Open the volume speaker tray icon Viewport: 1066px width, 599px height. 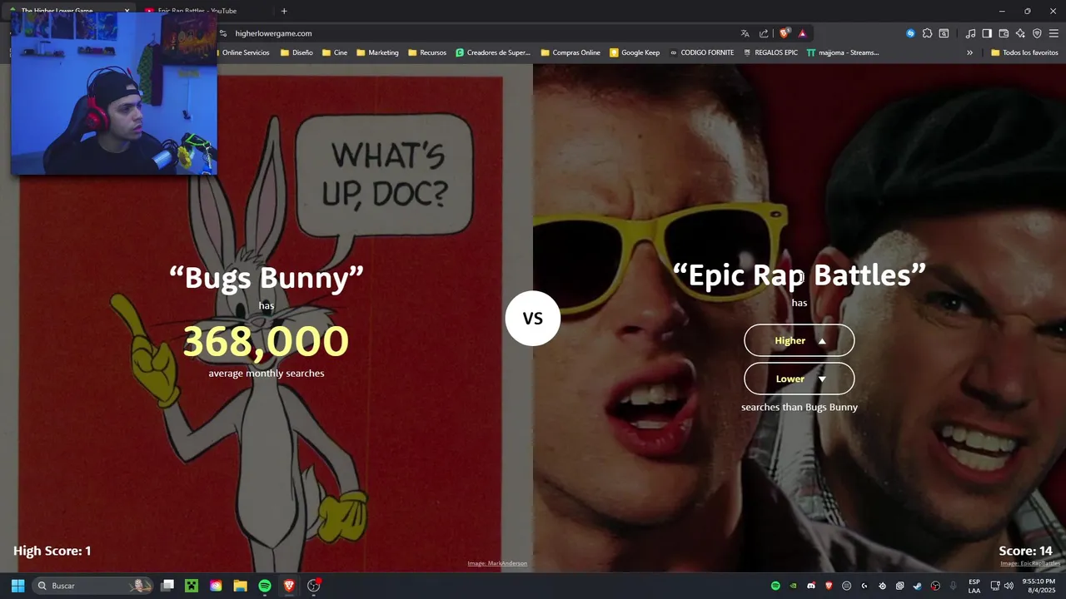click(x=1009, y=586)
